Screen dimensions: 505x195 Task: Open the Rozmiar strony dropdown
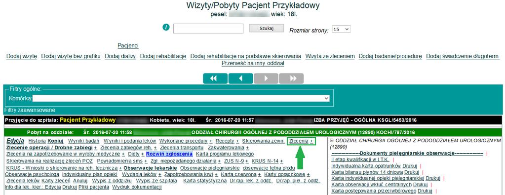(341, 29)
